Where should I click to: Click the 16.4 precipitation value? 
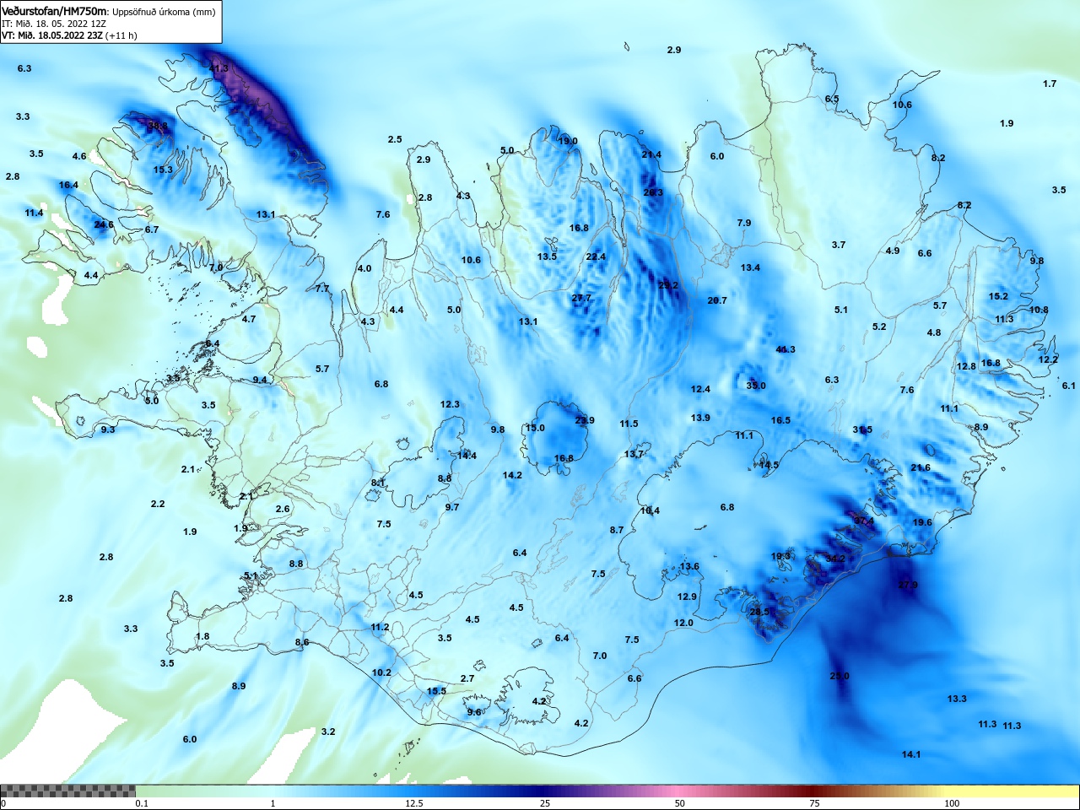tap(68, 185)
